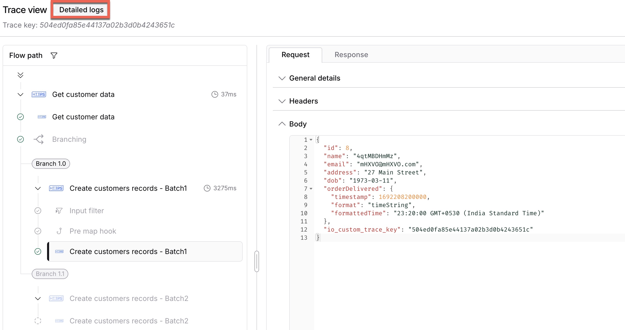Select the Branch 1.0 pill

click(x=51, y=164)
